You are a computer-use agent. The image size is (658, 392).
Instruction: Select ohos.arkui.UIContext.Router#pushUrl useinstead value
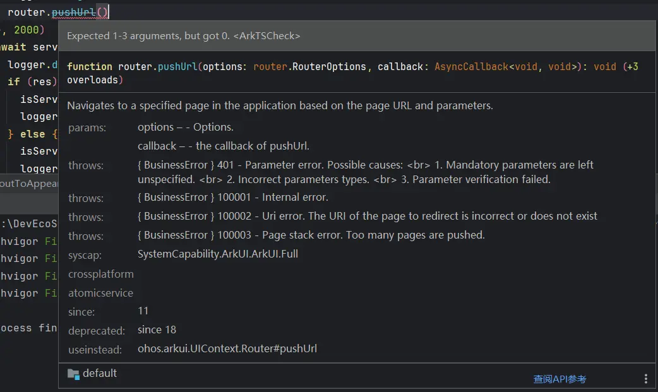coord(227,348)
